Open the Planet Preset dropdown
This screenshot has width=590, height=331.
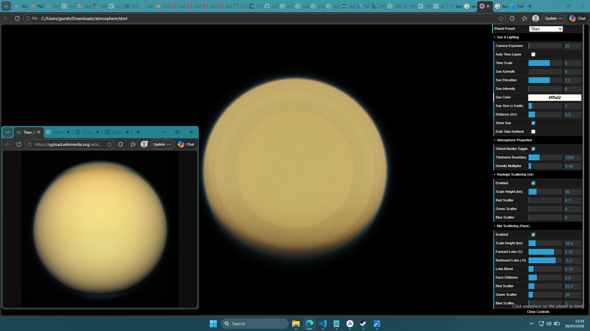pyautogui.click(x=546, y=29)
